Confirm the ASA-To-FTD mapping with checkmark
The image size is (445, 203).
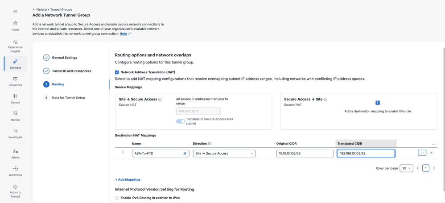coord(422,153)
